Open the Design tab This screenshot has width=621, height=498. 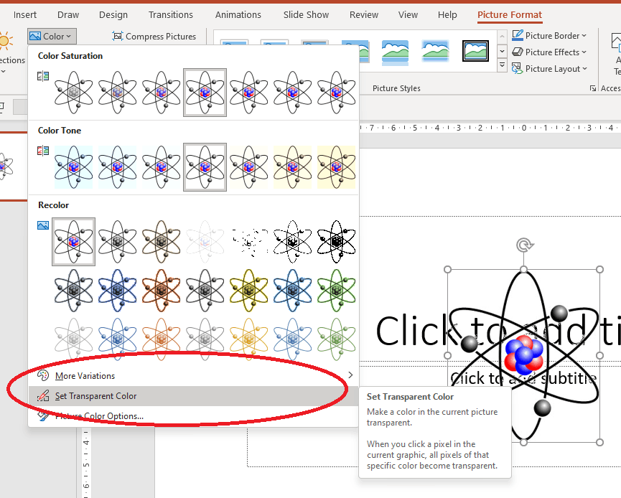click(113, 14)
